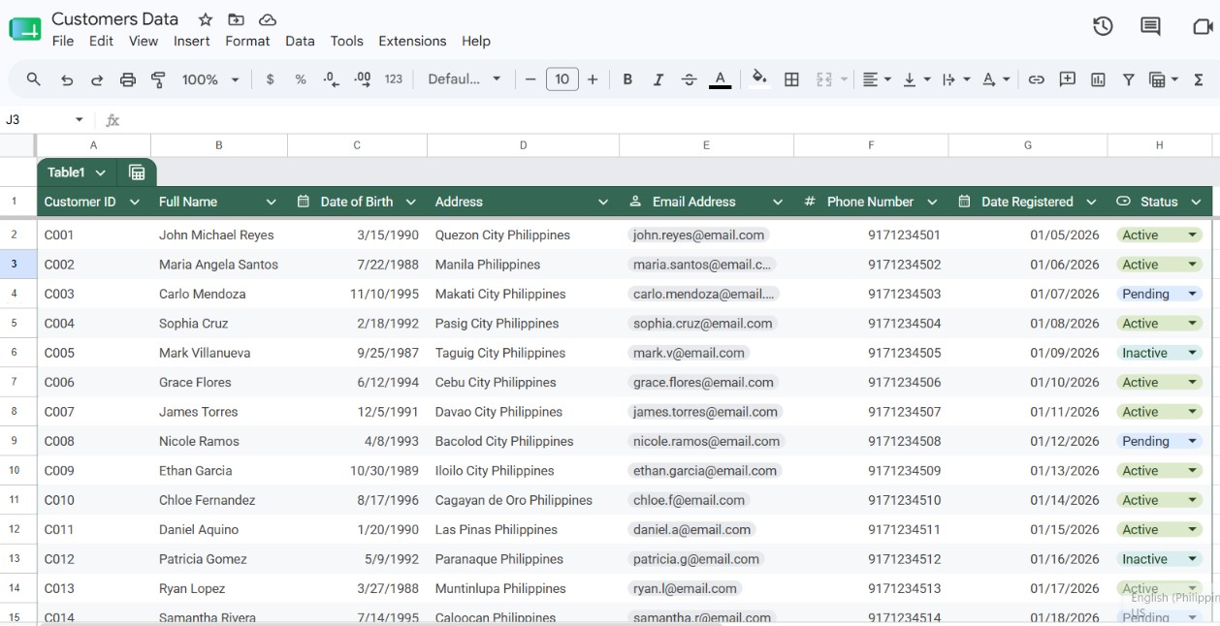Open the functions sigma tool

coord(1199,79)
